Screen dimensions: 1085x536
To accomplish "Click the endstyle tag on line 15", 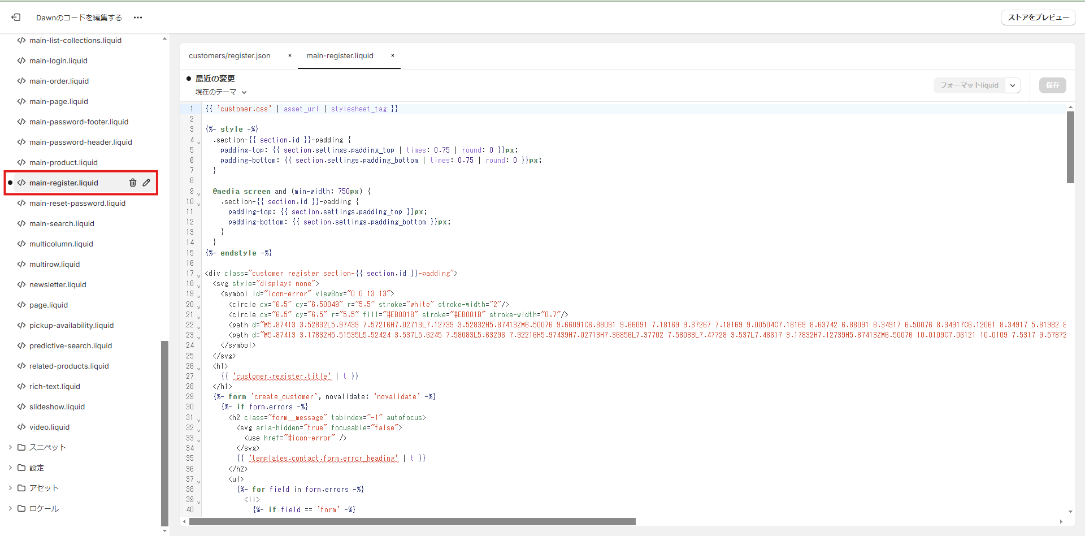I will 238,253.
